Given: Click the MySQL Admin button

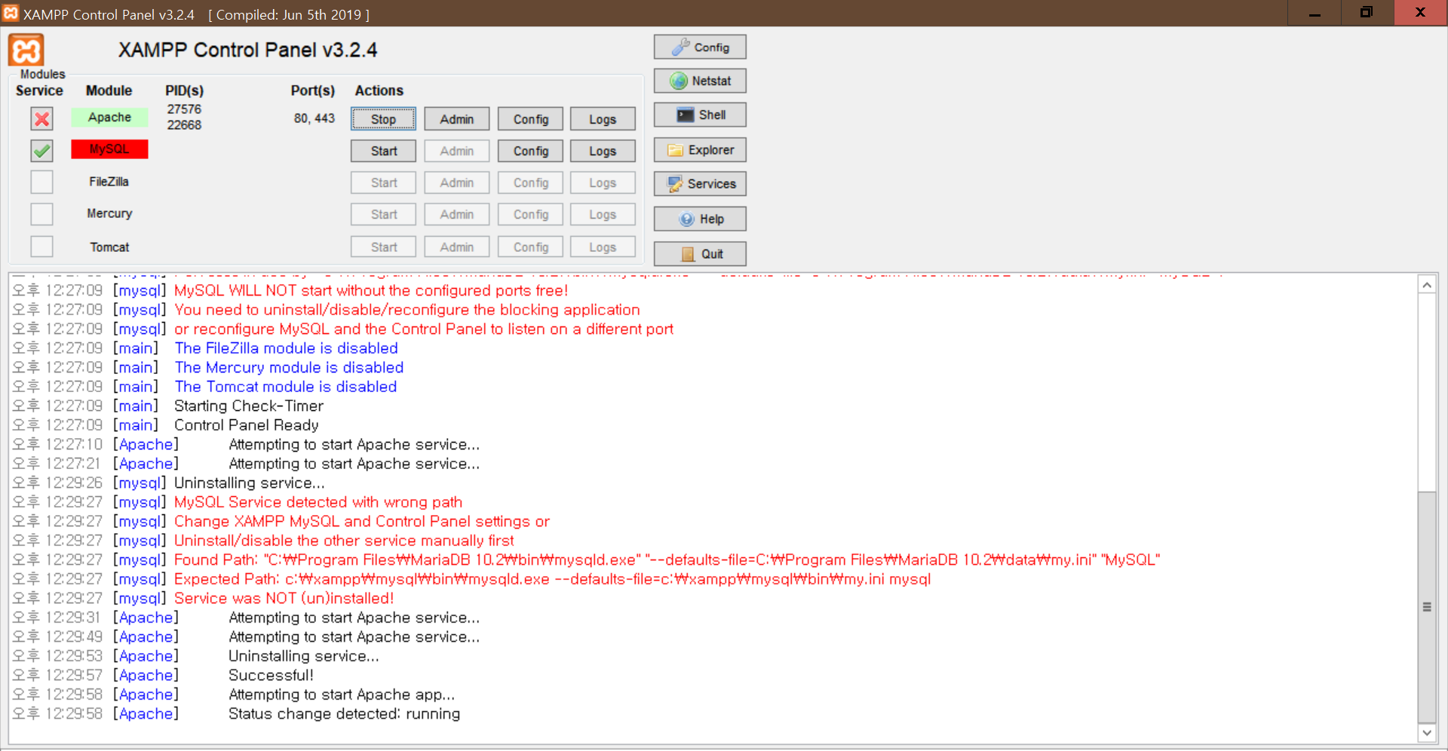Looking at the screenshot, I should point(456,151).
